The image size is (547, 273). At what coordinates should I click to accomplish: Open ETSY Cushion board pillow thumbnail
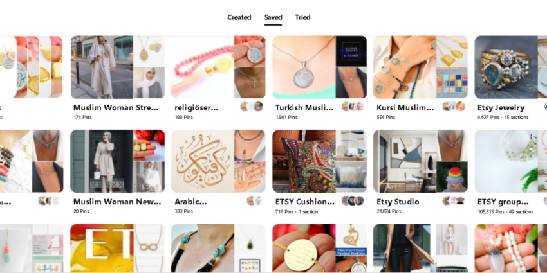351,177
